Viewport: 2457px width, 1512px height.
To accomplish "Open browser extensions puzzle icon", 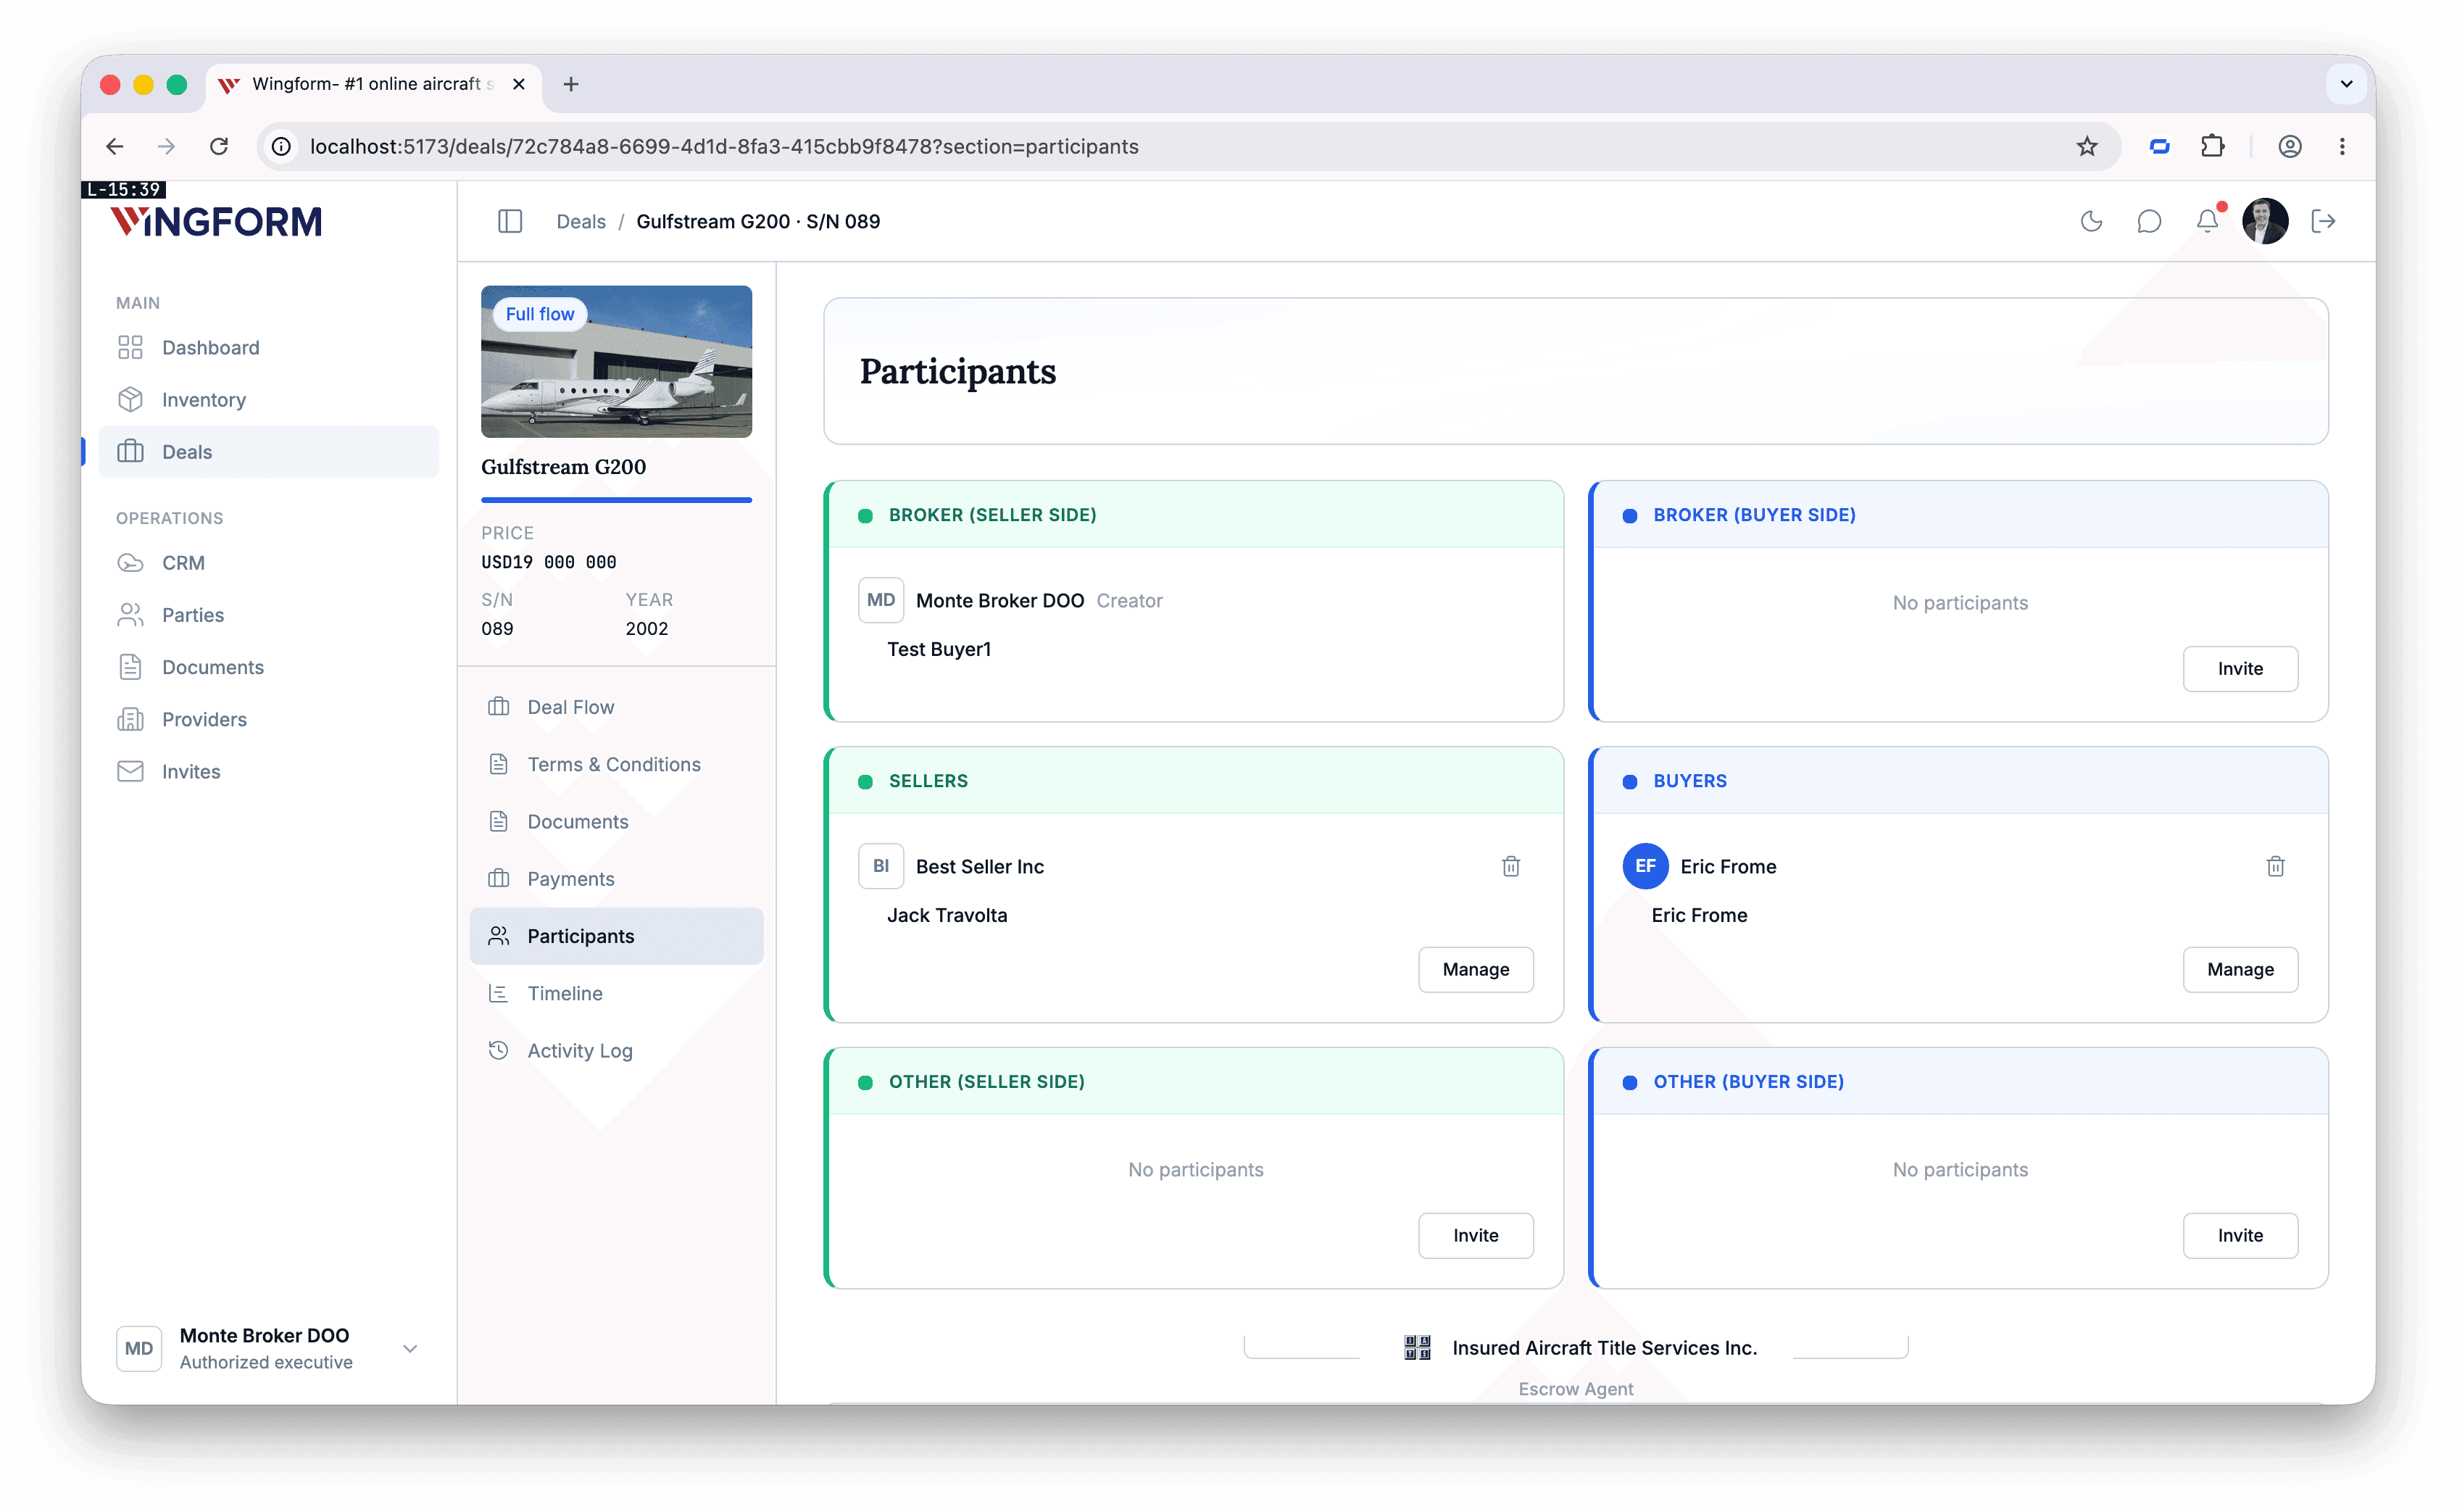I will pos(2212,146).
